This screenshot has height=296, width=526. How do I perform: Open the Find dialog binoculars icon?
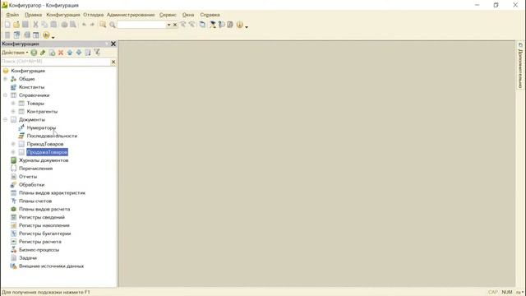103,25
